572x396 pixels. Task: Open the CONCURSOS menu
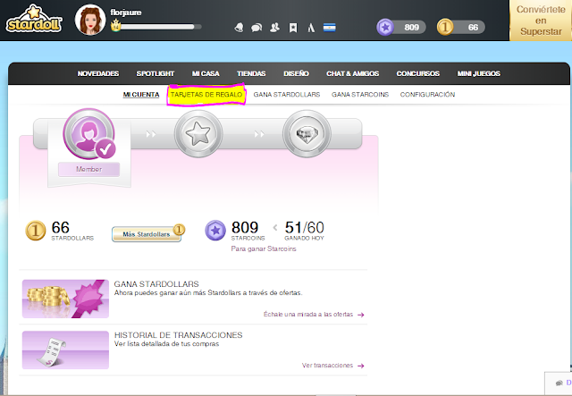[x=418, y=73]
